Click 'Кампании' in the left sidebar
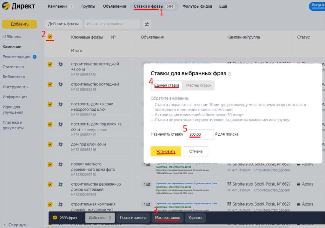 click(x=12, y=47)
